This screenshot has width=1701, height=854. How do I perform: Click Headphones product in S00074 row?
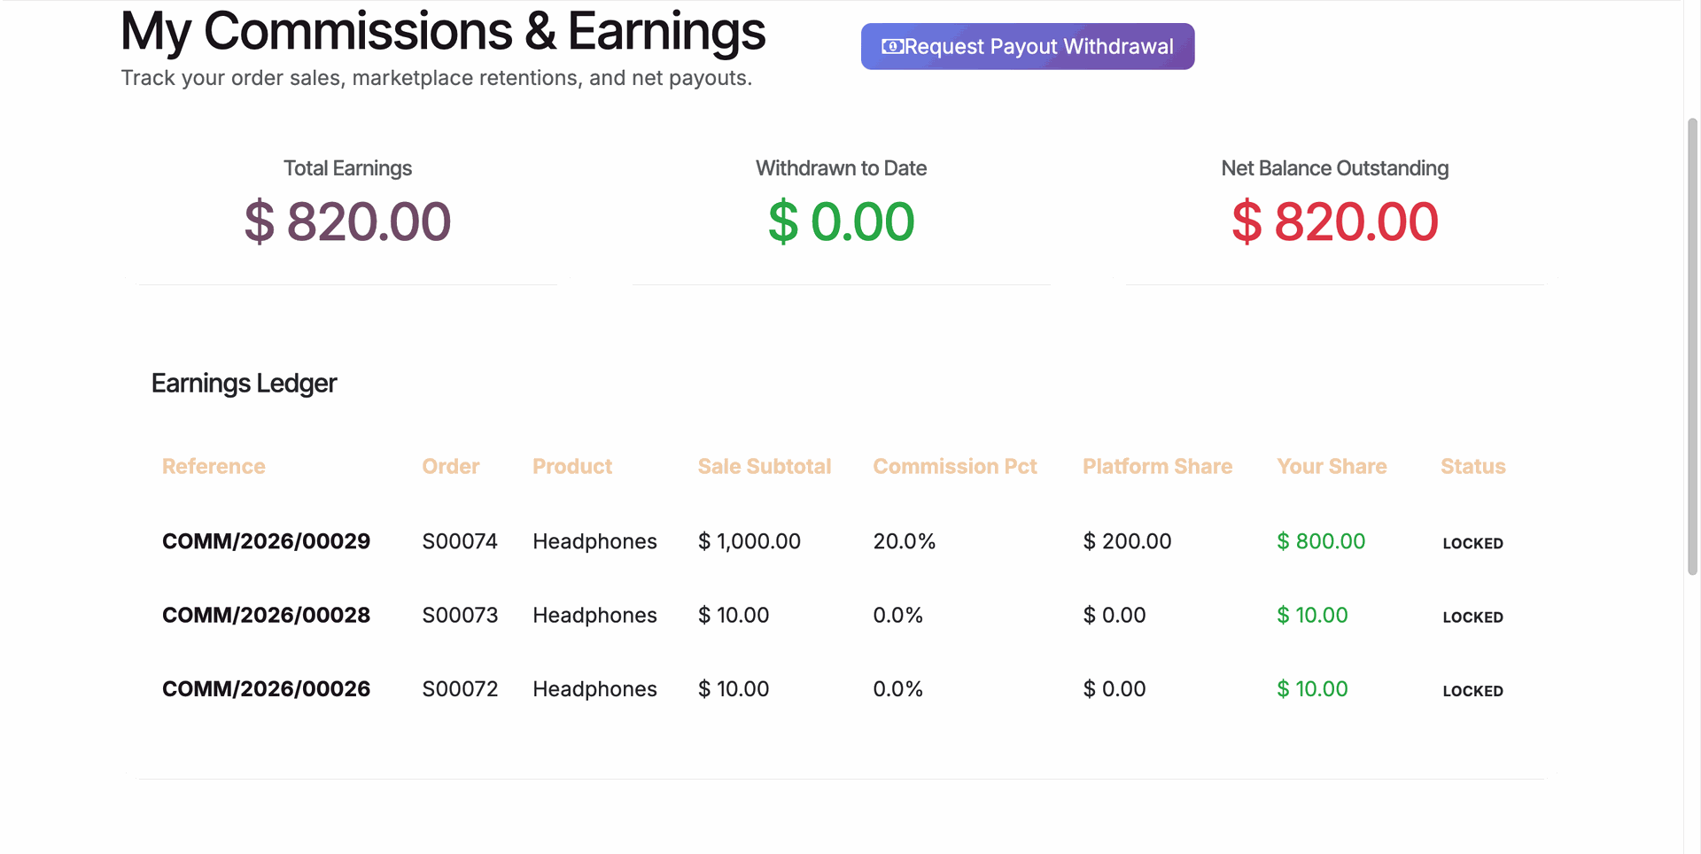pyautogui.click(x=594, y=541)
